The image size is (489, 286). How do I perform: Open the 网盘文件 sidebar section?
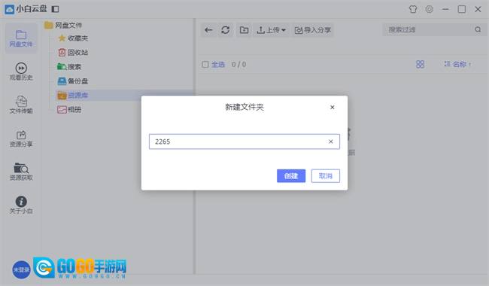[21, 38]
